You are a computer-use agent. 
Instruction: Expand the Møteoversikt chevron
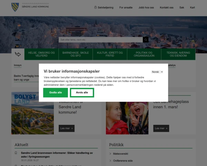pos(110,154)
